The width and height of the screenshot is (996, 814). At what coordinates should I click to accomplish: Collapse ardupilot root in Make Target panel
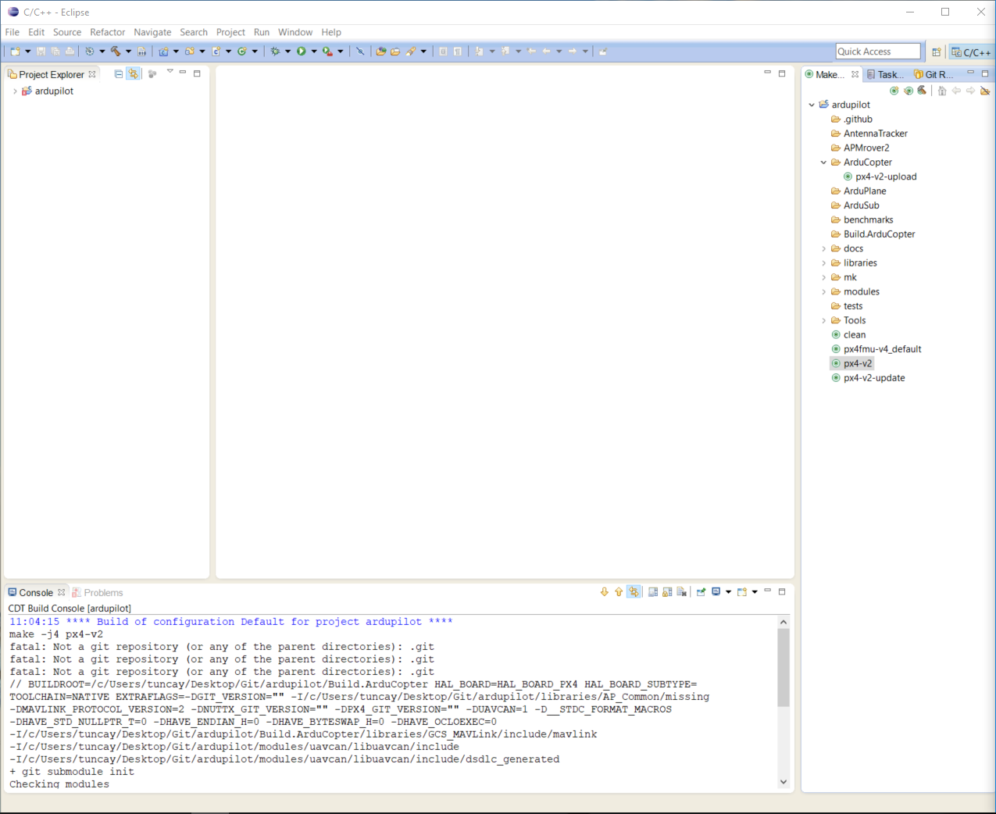click(x=812, y=105)
